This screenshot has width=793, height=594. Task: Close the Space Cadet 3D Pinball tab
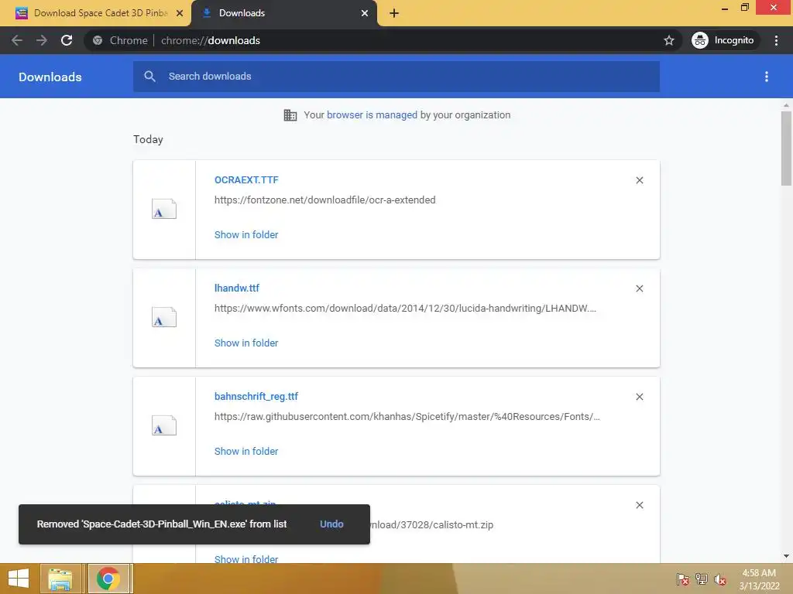(x=180, y=13)
